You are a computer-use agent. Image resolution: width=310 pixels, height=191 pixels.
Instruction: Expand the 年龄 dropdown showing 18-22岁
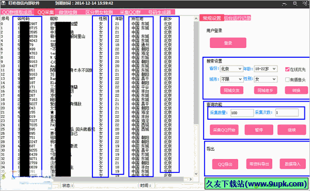pyautogui.click(x=266, y=69)
